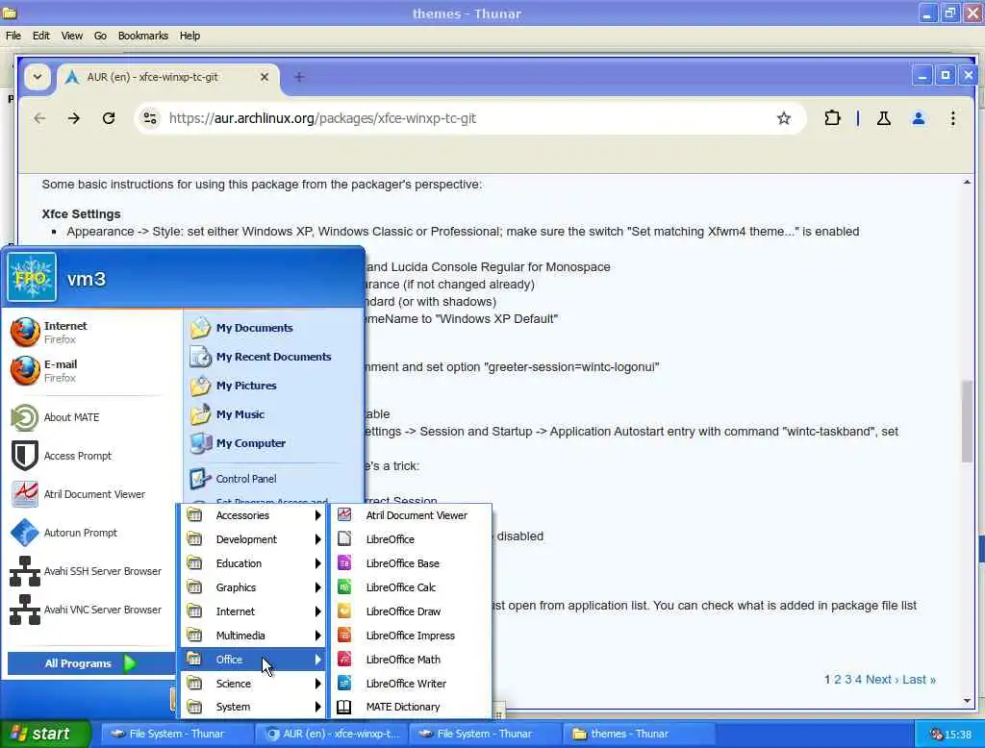Expand the Graphics submenu
This screenshot has width=985, height=748.
(x=253, y=587)
